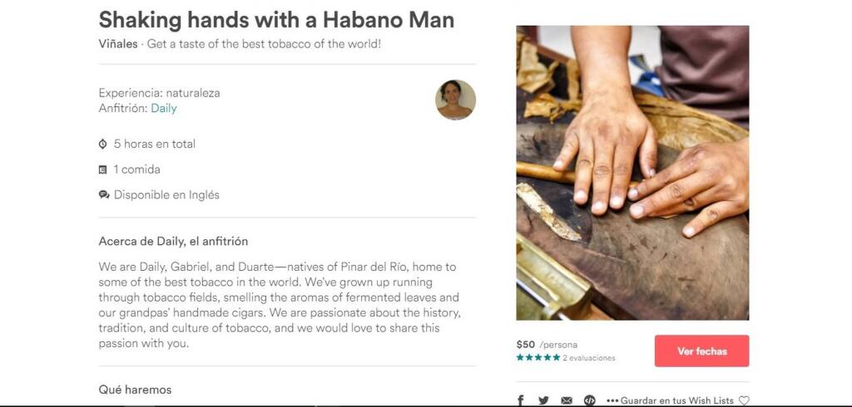
Task: Open the 2 evaluaciones reviews link
Action: 588,358
